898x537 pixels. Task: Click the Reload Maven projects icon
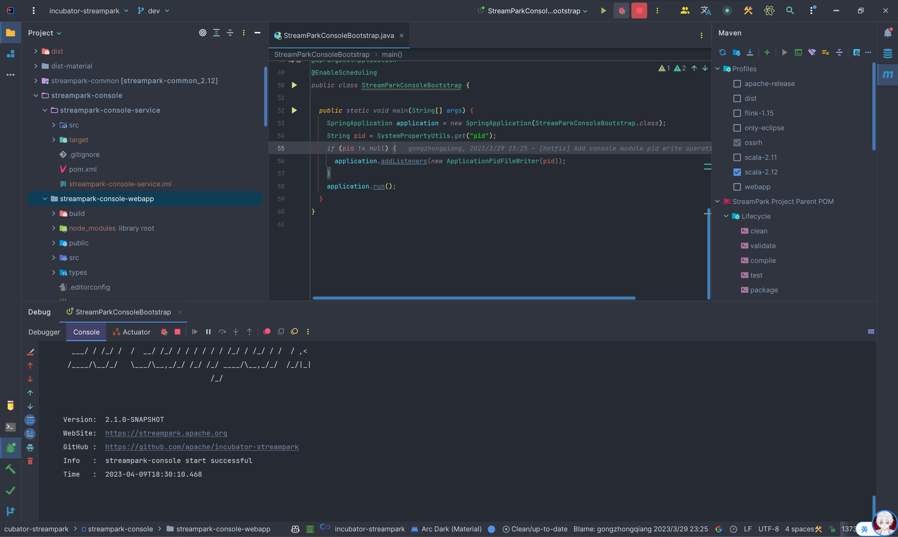pos(722,52)
